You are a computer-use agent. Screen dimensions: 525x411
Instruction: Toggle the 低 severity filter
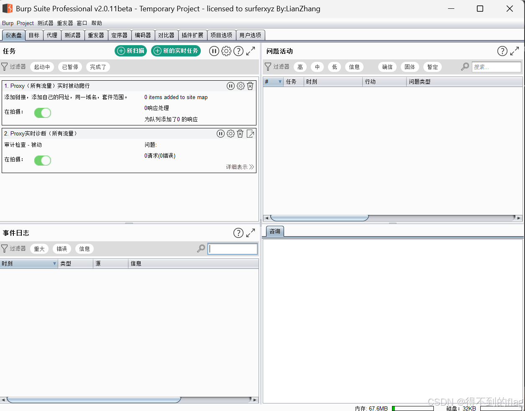click(334, 67)
